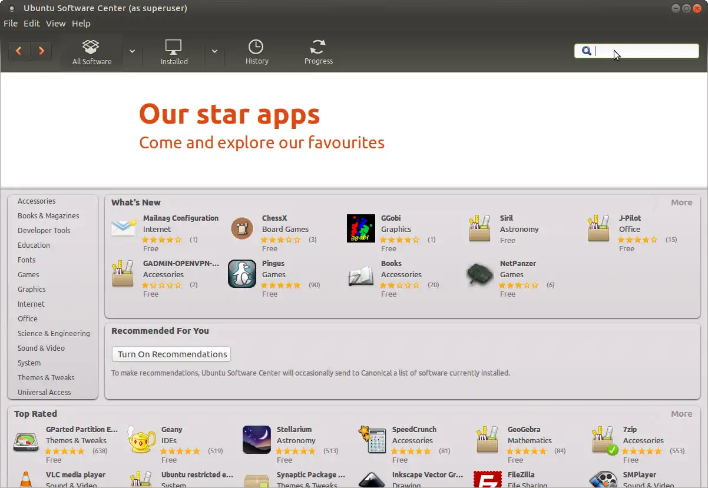Open the Edit menu

tap(32, 24)
